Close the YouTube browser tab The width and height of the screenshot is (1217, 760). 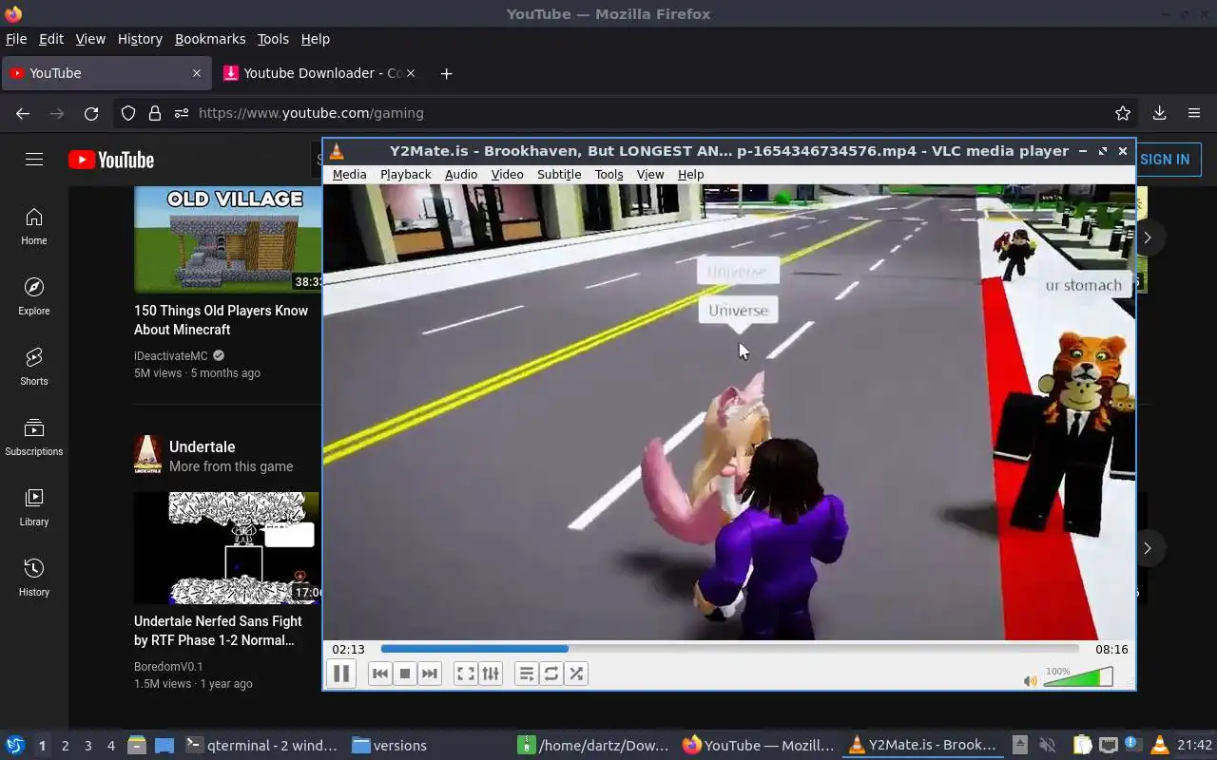coord(197,73)
